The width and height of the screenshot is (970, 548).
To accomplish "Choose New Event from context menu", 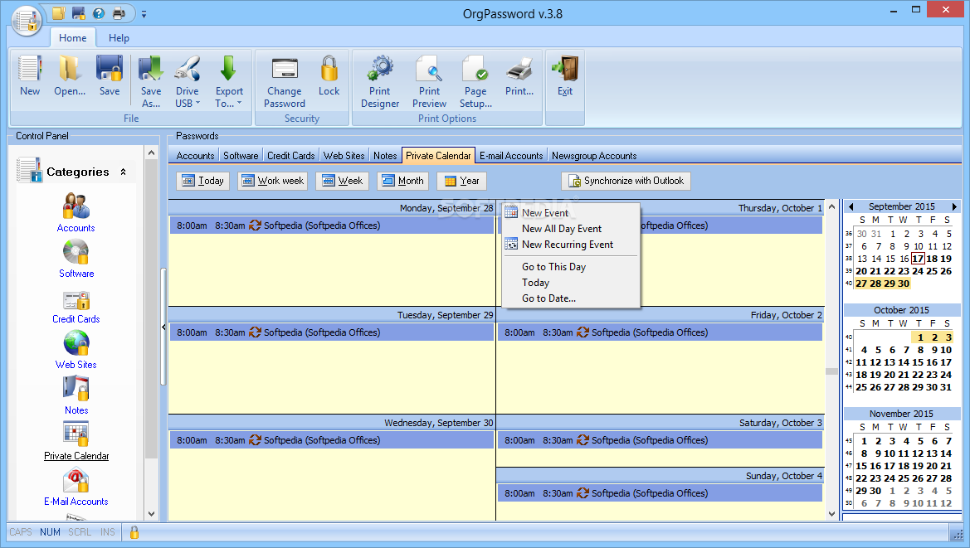I will [x=572, y=212].
